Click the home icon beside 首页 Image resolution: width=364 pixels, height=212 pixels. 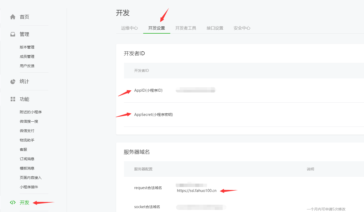pos(12,17)
